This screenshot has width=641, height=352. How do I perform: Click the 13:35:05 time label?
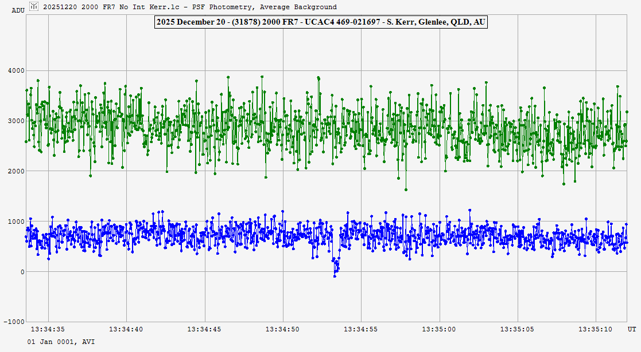click(x=518, y=329)
